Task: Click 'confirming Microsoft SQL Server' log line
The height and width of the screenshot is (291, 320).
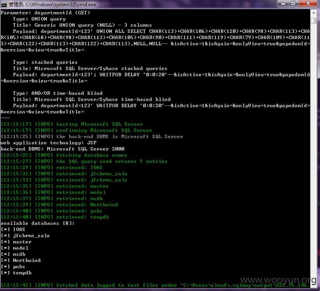Action: click(77, 130)
